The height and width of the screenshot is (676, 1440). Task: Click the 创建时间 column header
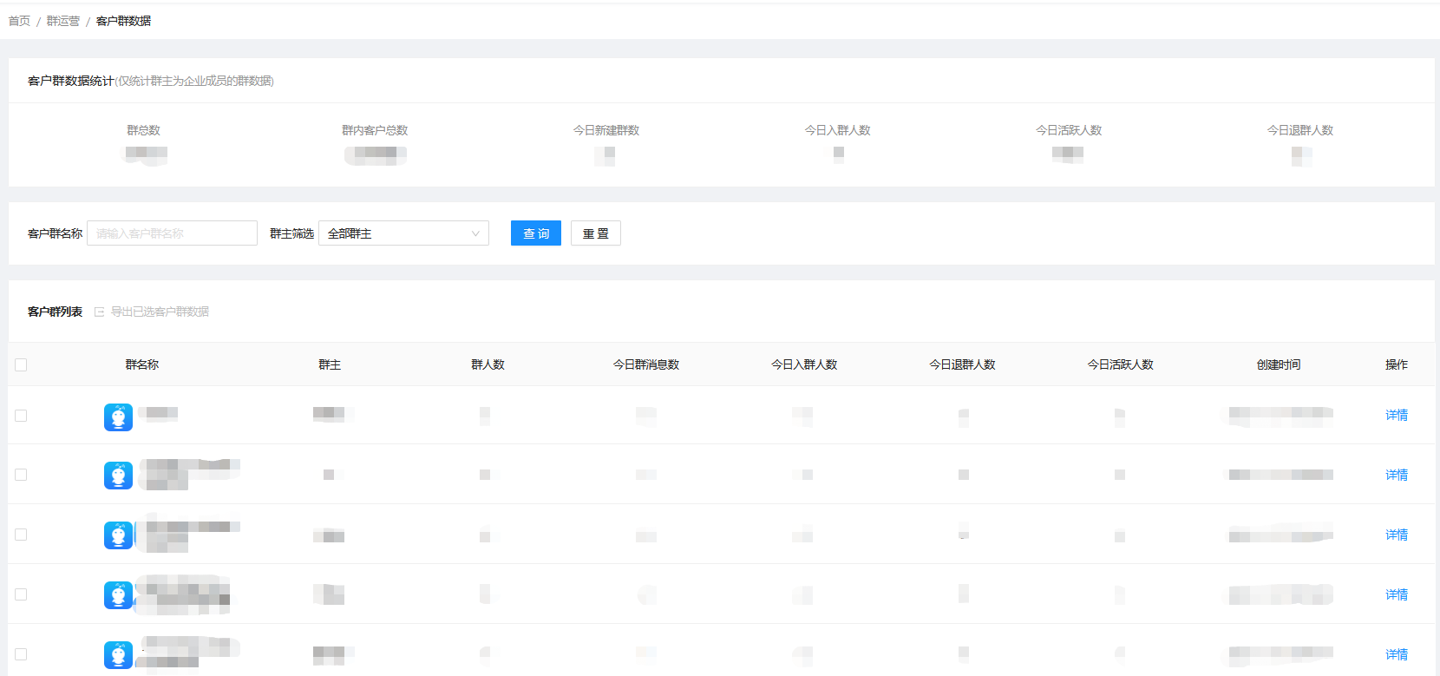click(x=1279, y=364)
